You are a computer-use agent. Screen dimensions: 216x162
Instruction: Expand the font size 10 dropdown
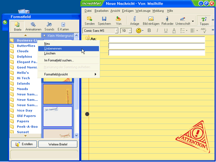point(130,31)
